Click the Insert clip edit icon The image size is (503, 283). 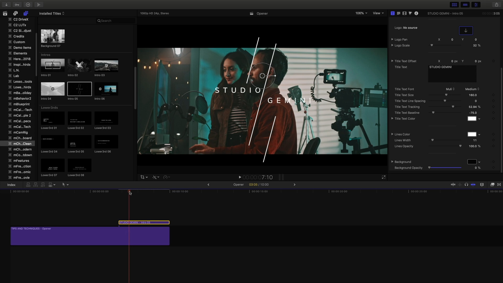(36, 184)
